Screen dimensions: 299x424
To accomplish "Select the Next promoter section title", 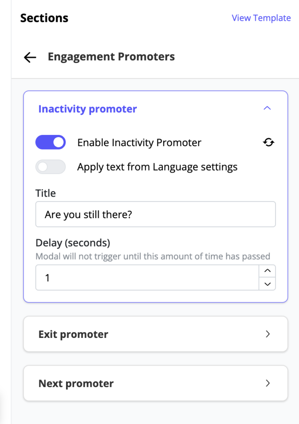I will point(76,383).
